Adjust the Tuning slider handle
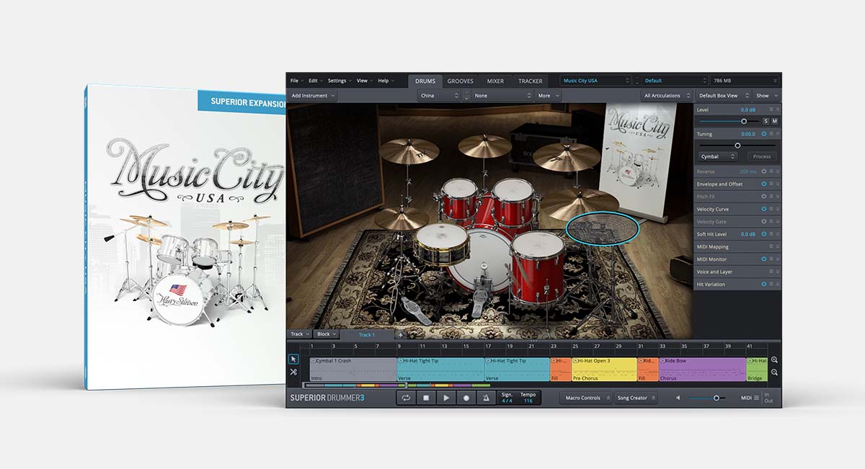The height and width of the screenshot is (469, 865). click(737, 145)
